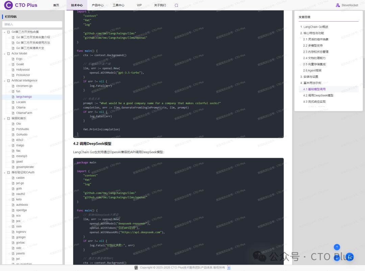Open the jwt-go tree item

[20, 183]
